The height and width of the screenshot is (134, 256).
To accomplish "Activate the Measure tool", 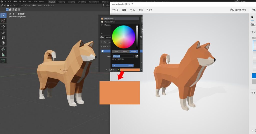I will tap(3, 54).
